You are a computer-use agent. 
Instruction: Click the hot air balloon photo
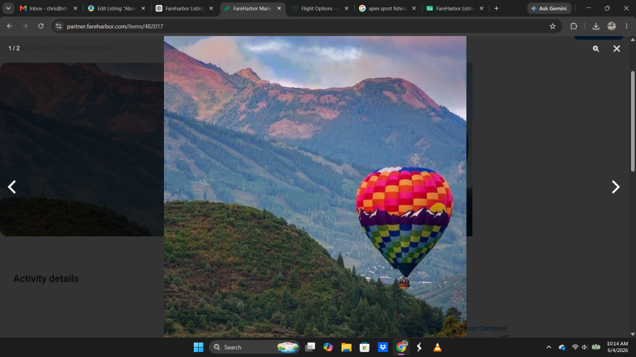pos(315,187)
